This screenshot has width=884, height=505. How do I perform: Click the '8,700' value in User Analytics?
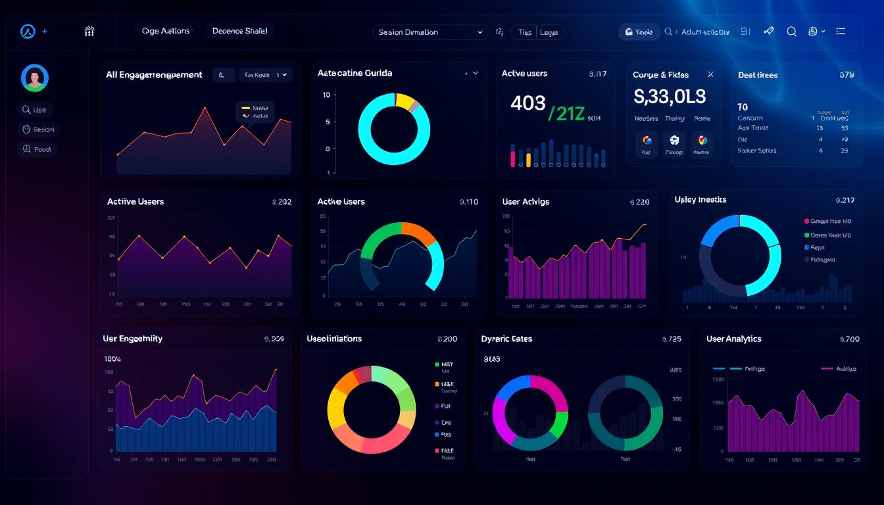(x=849, y=339)
